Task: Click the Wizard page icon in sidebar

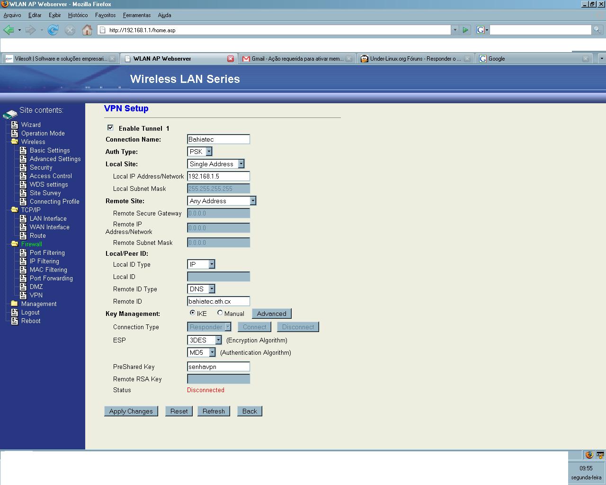Action: coord(15,125)
